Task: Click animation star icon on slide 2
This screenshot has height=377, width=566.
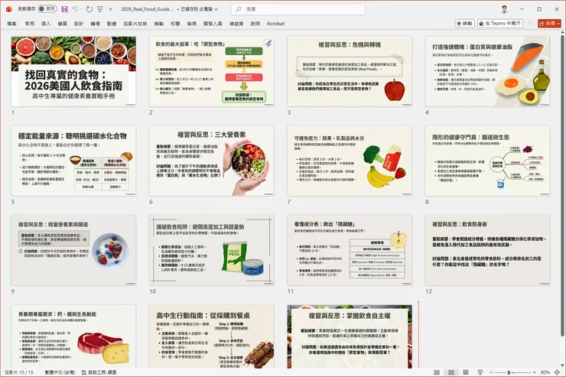Action: [268, 43]
